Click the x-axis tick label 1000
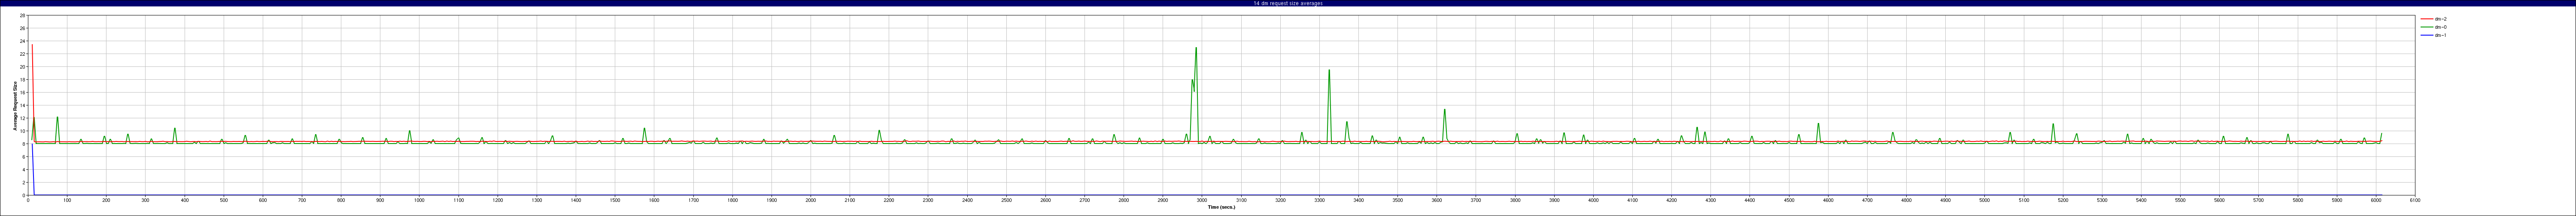 click(419, 200)
